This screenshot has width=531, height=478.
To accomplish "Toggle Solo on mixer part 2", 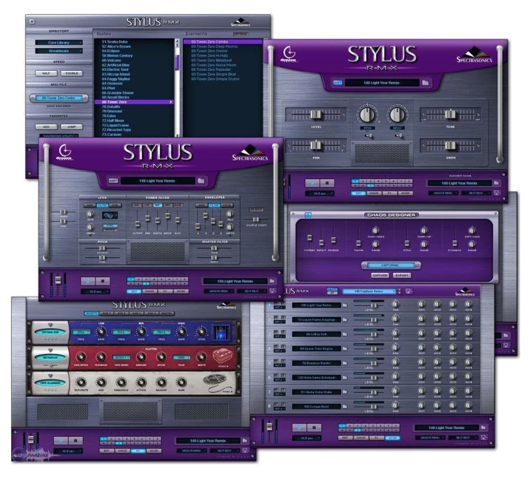I will point(283,317).
